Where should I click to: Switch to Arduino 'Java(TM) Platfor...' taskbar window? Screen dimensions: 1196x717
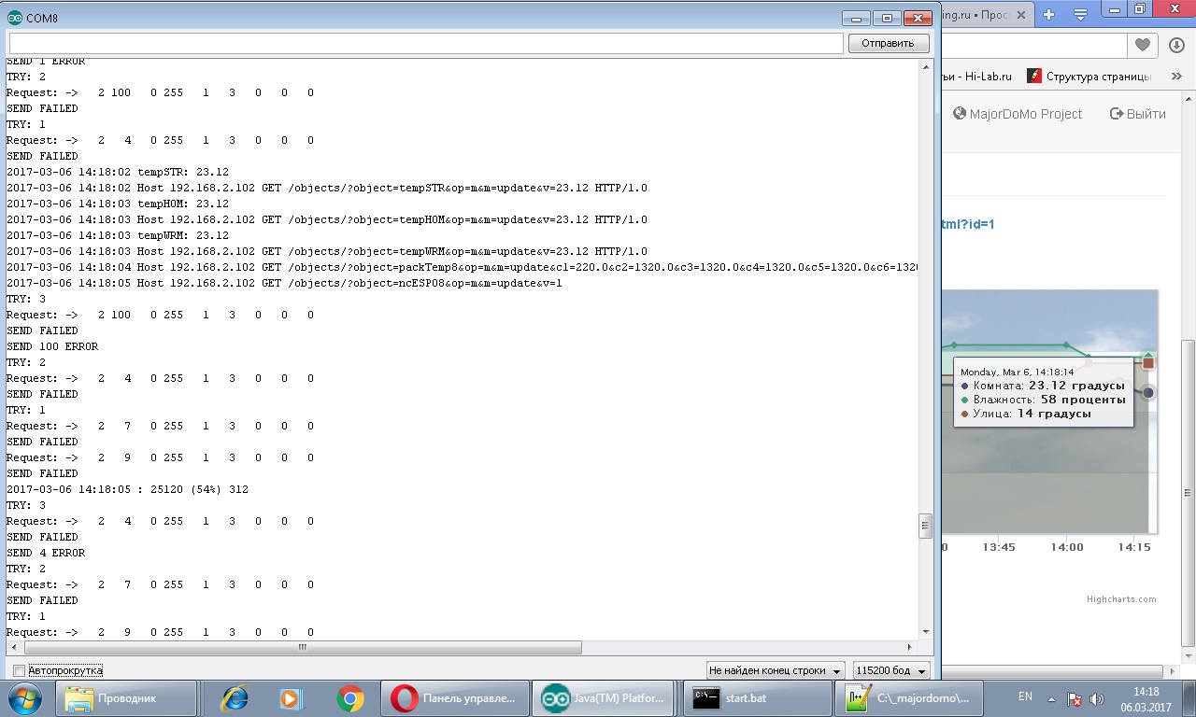point(605,698)
